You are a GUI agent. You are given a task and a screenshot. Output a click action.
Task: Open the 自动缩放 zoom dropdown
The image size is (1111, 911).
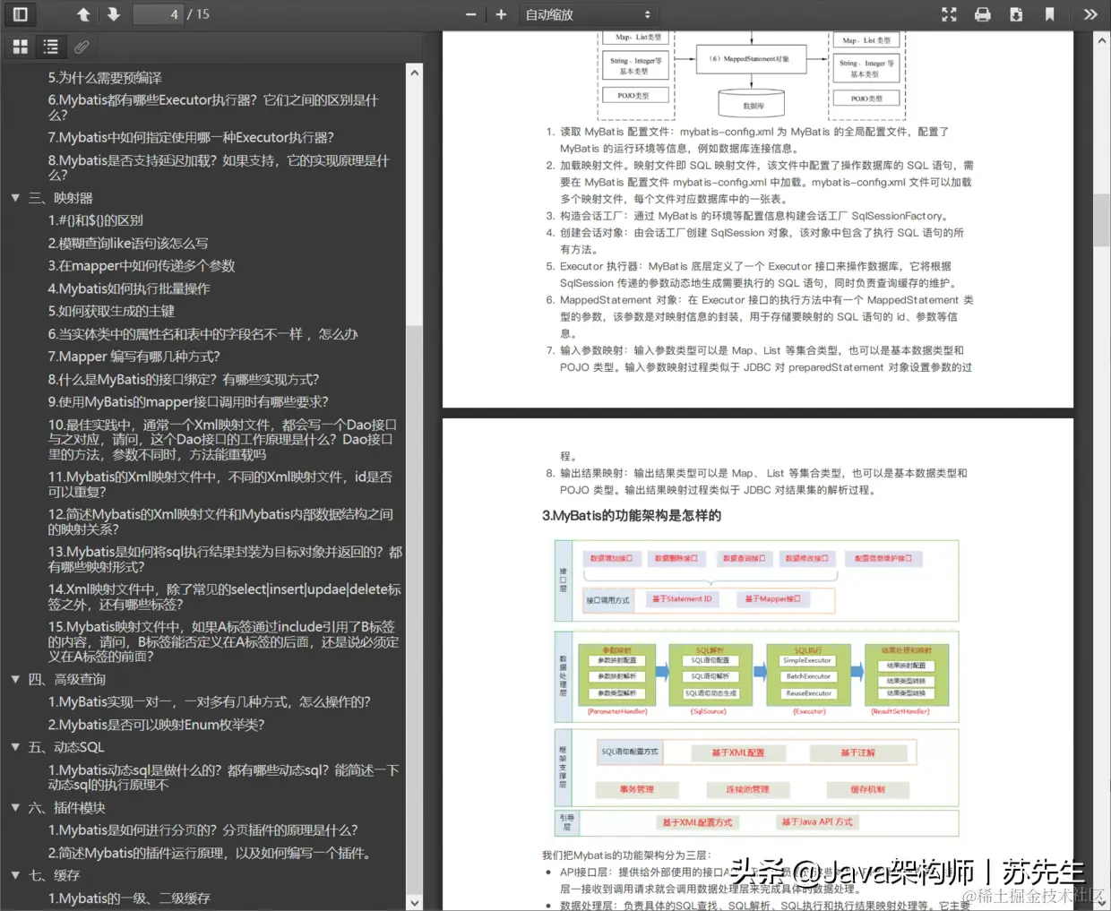coord(588,14)
